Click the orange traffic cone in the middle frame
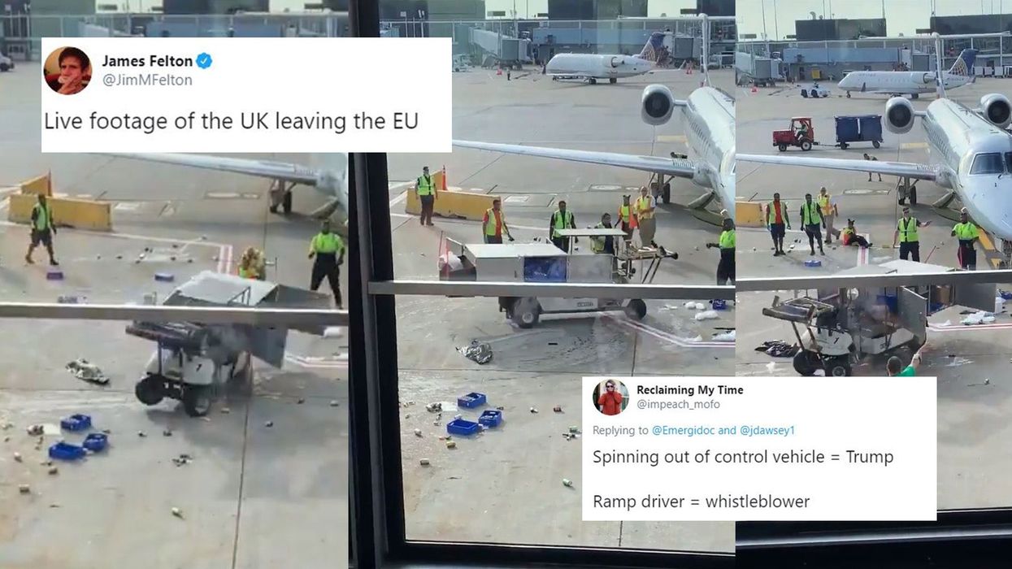 (443, 178)
